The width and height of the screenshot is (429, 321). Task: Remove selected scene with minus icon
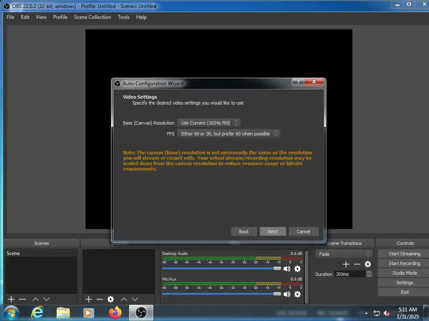click(22, 299)
